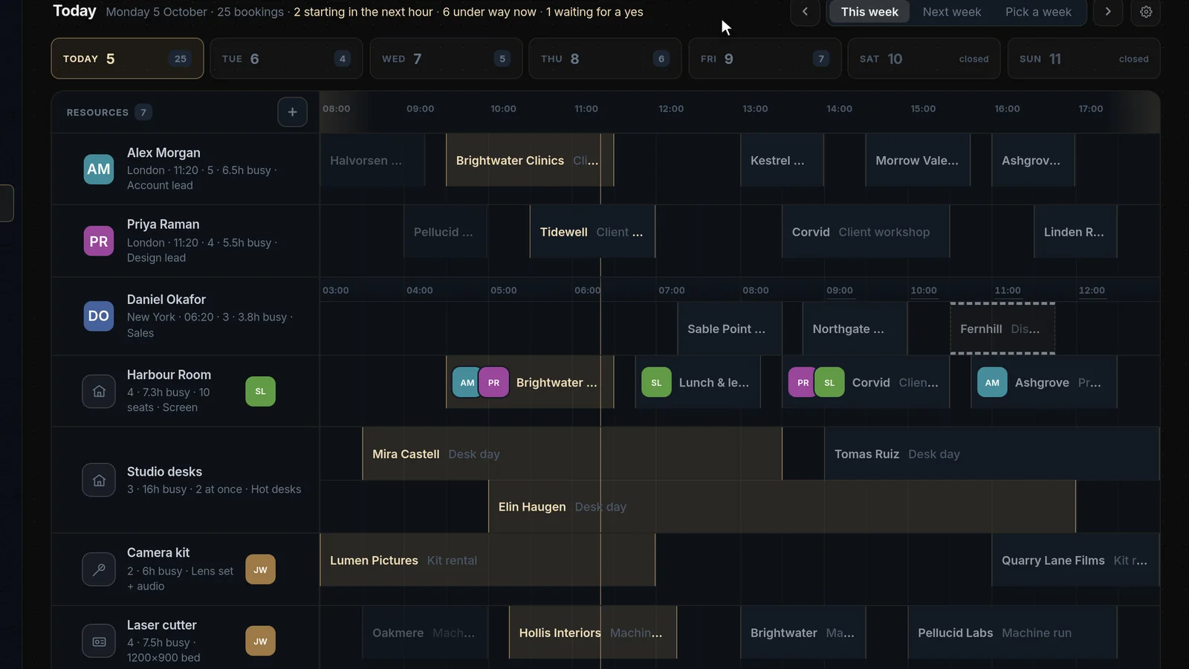Click JW owner badge beside Camera kit
Viewport: 1189px width, 669px height.
260,569
